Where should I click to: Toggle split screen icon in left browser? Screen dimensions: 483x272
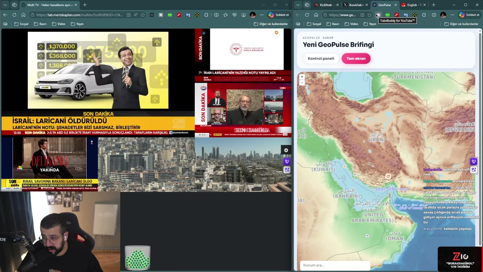216,15
